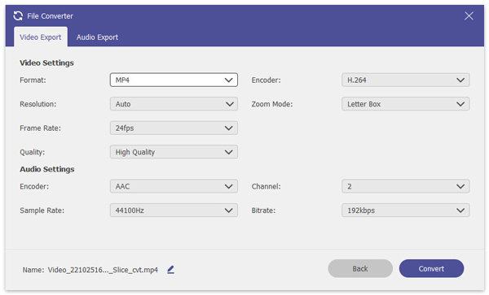The image size is (489, 295).
Task: Click the File Converter title text
Action: click(50, 16)
